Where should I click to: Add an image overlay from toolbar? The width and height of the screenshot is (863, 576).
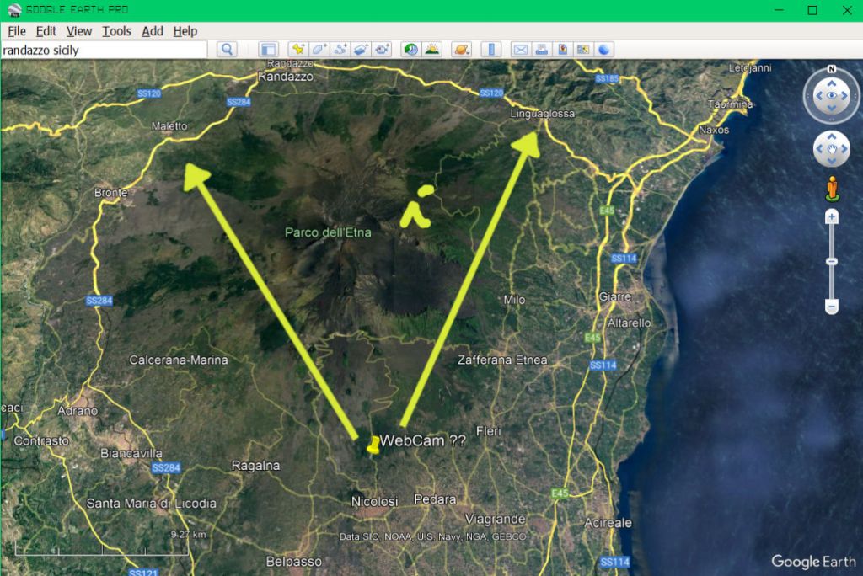[362, 50]
